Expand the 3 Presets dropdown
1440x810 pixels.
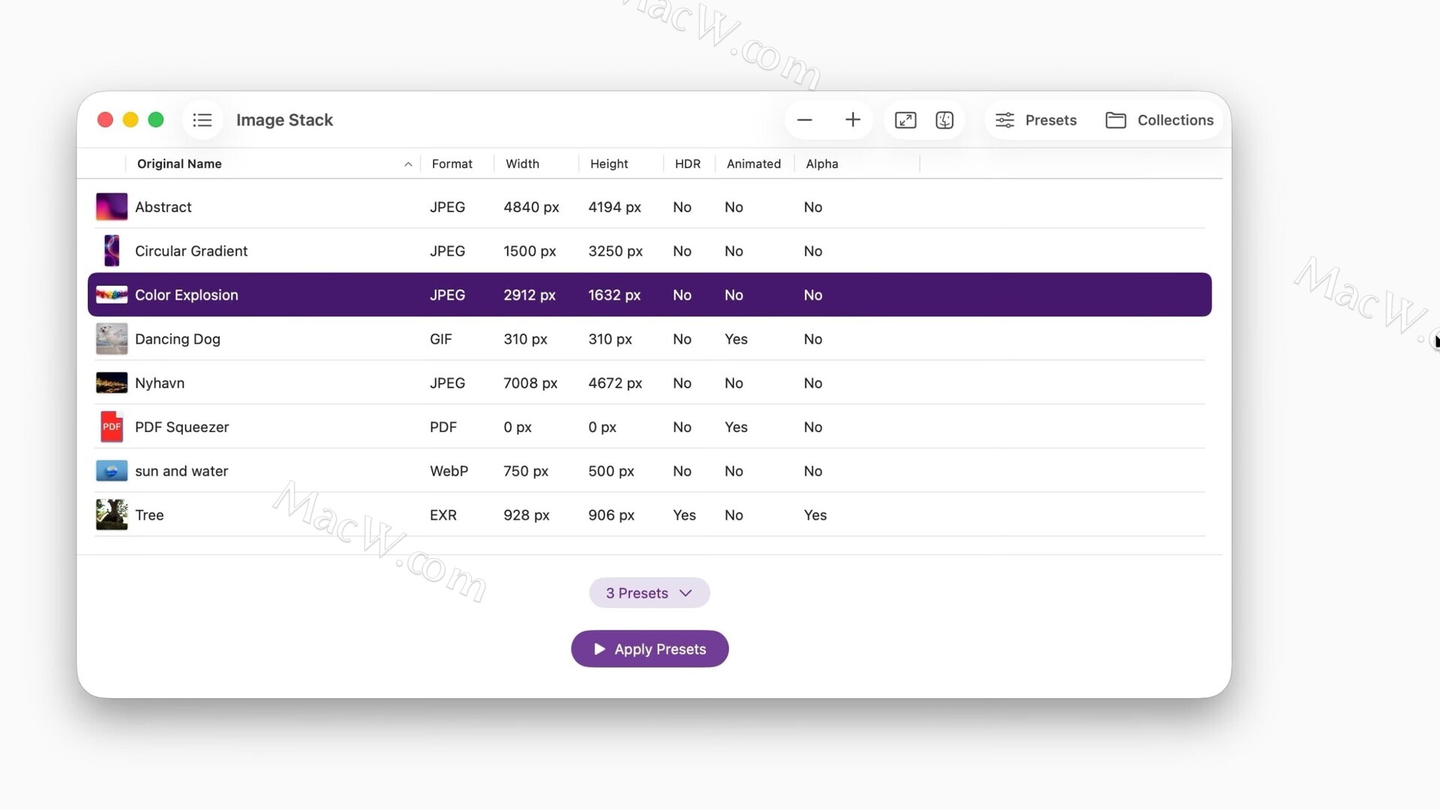[649, 593]
